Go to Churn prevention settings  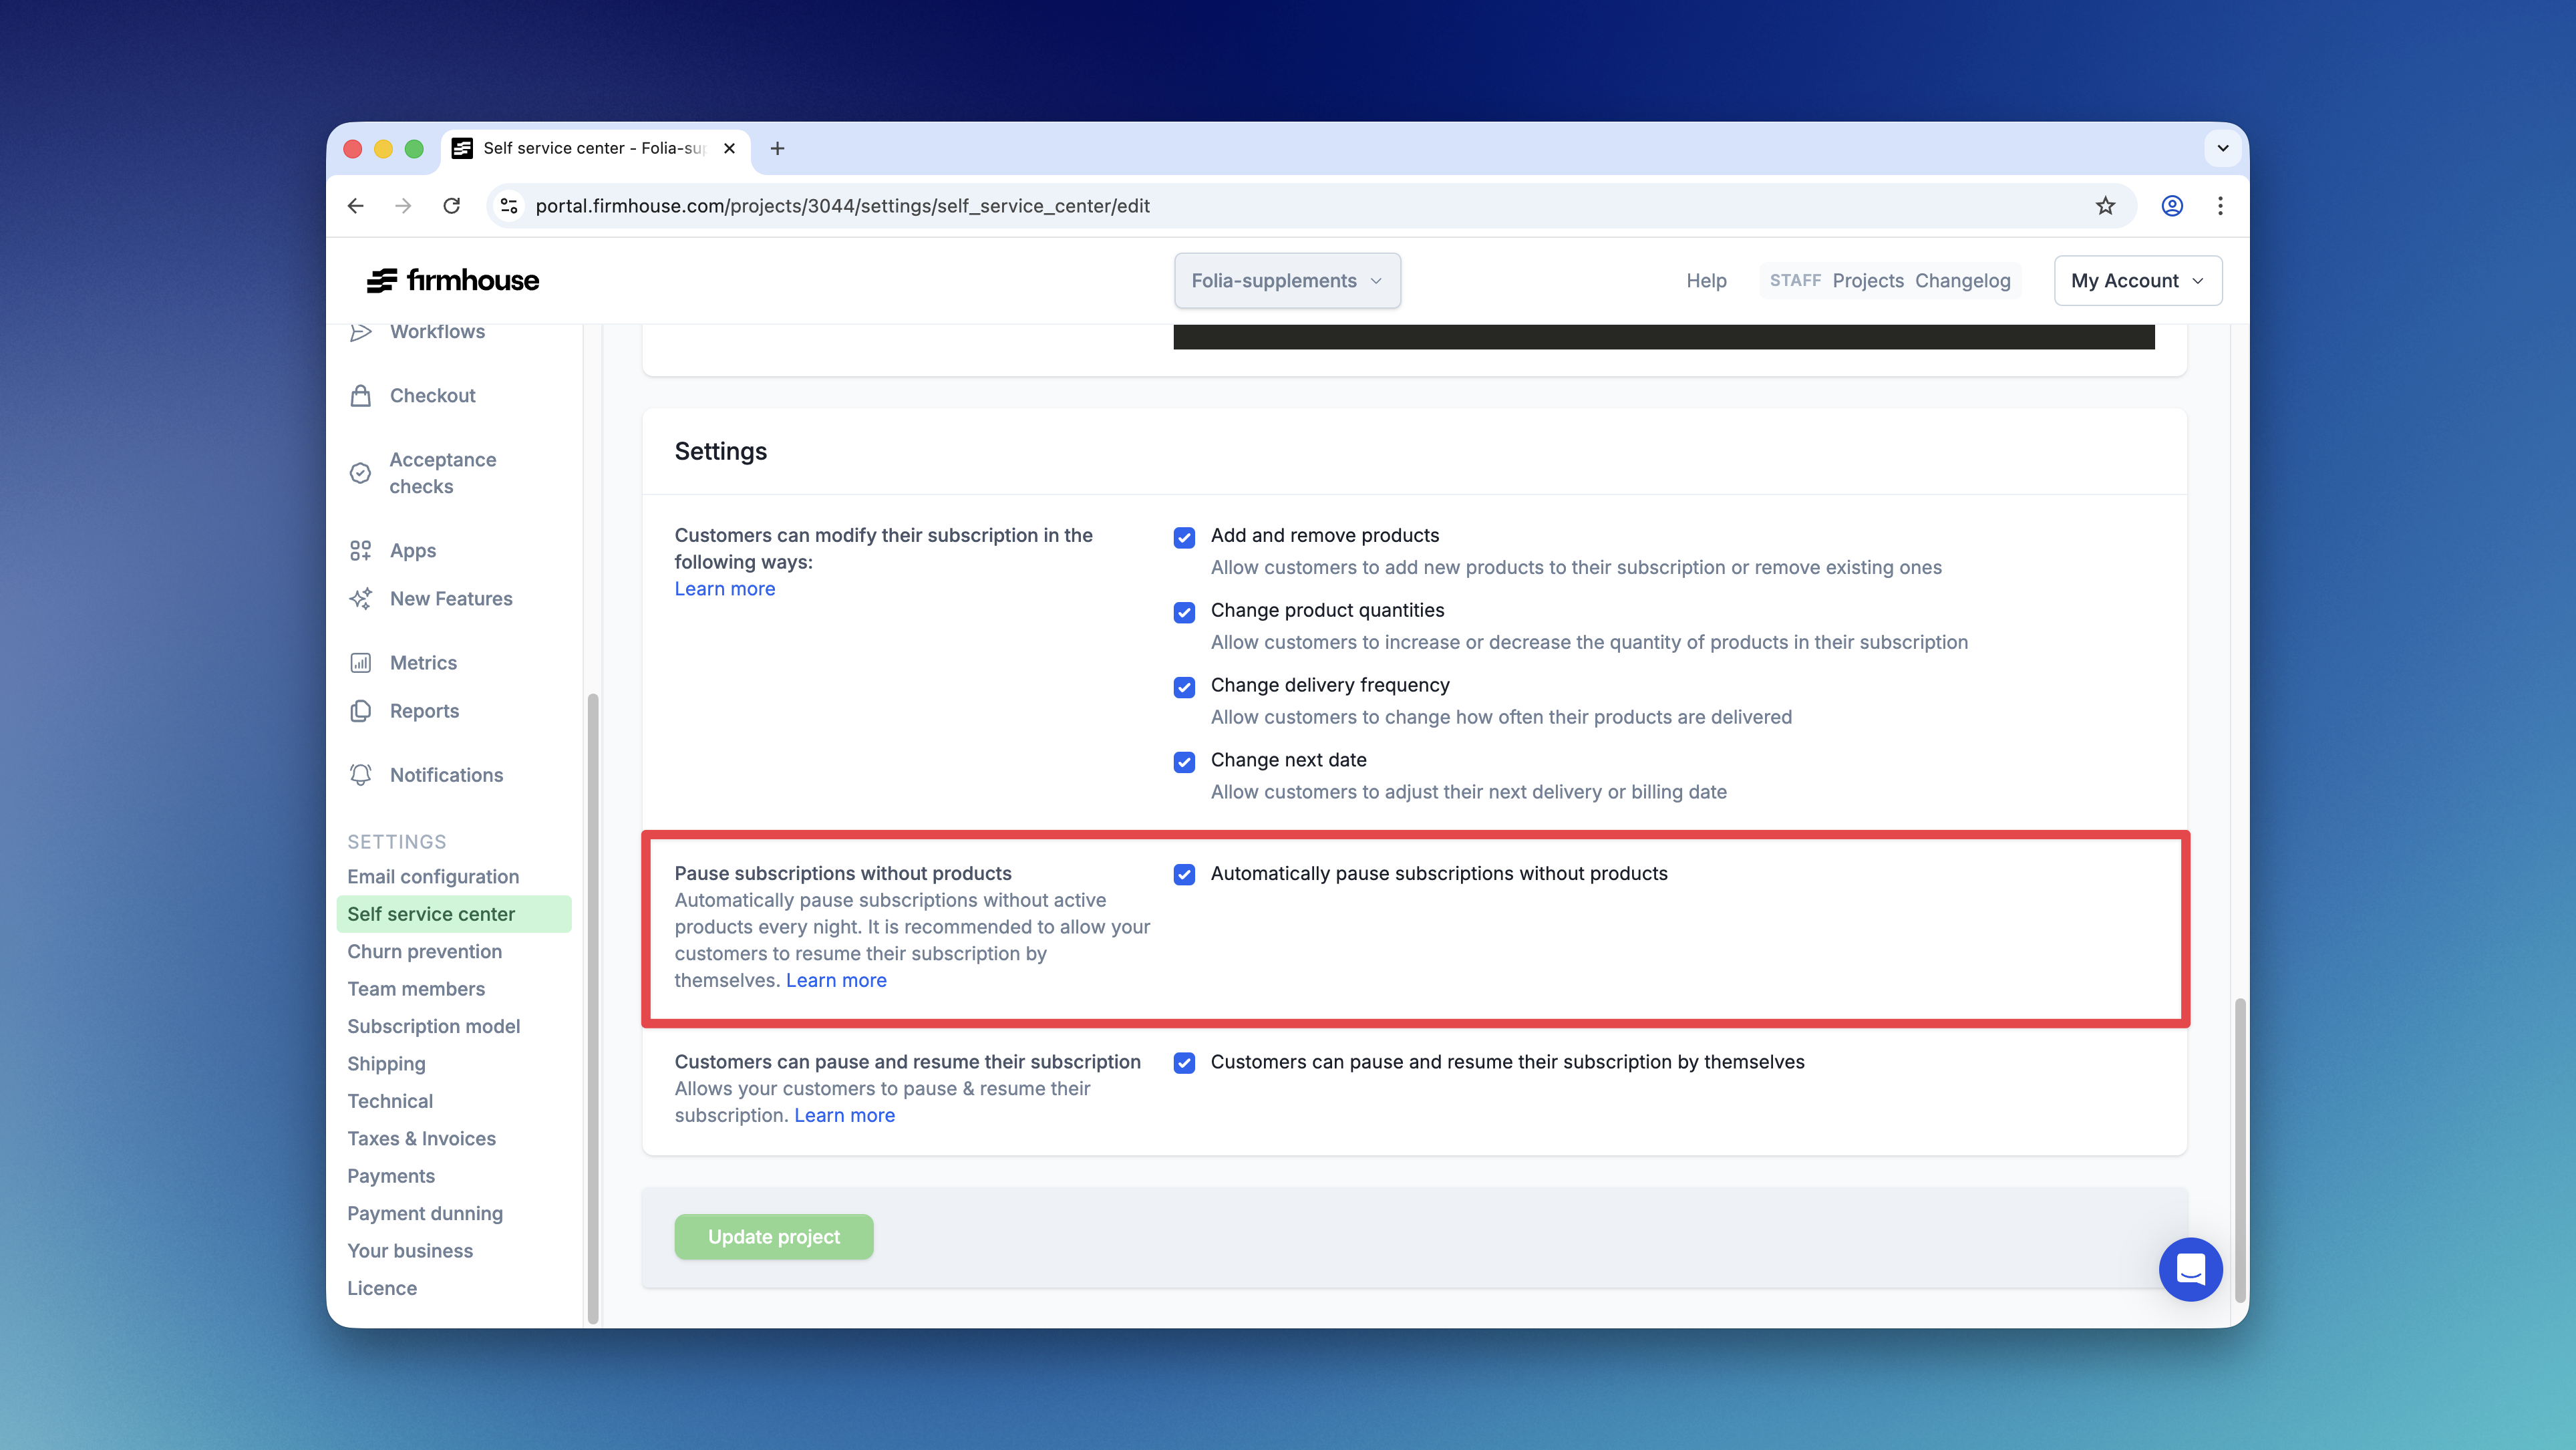pos(424,951)
